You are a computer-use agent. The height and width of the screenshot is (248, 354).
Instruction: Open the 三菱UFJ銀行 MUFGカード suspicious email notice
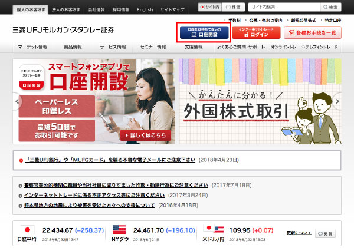click(110, 160)
